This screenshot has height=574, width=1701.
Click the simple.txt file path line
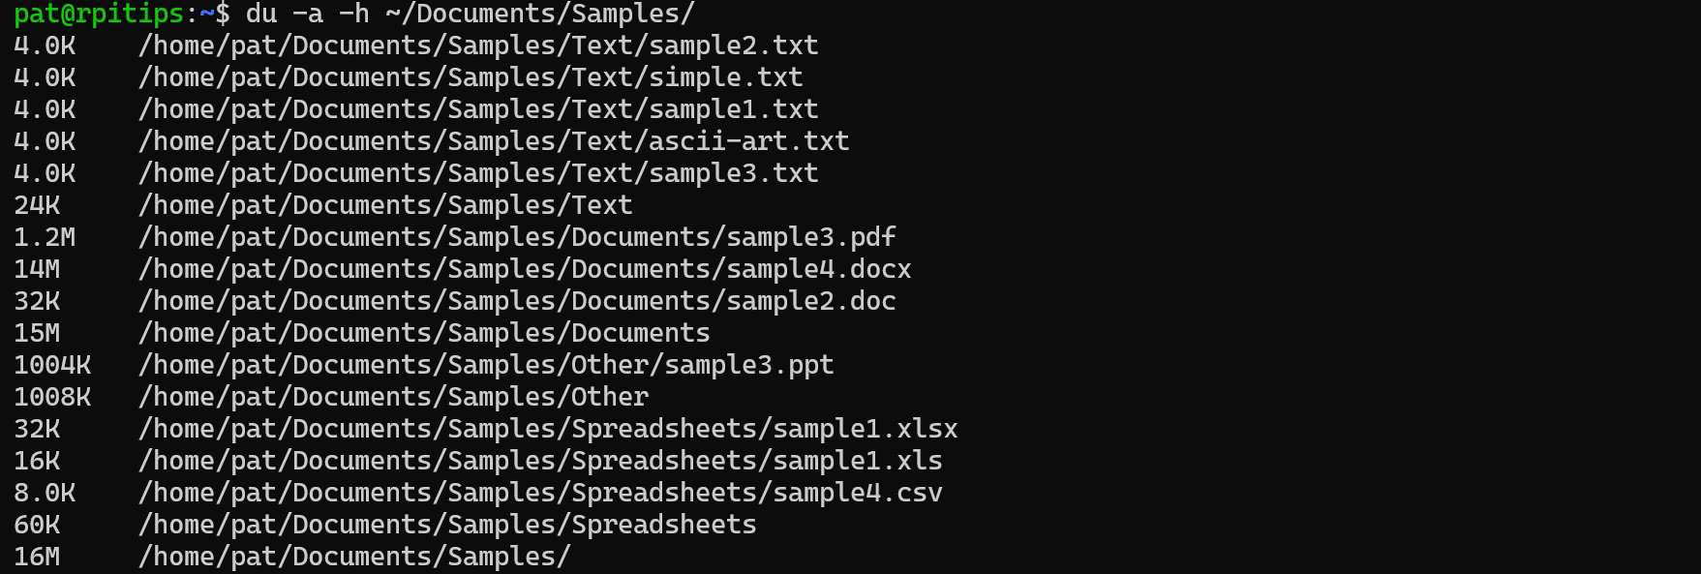[x=471, y=77]
